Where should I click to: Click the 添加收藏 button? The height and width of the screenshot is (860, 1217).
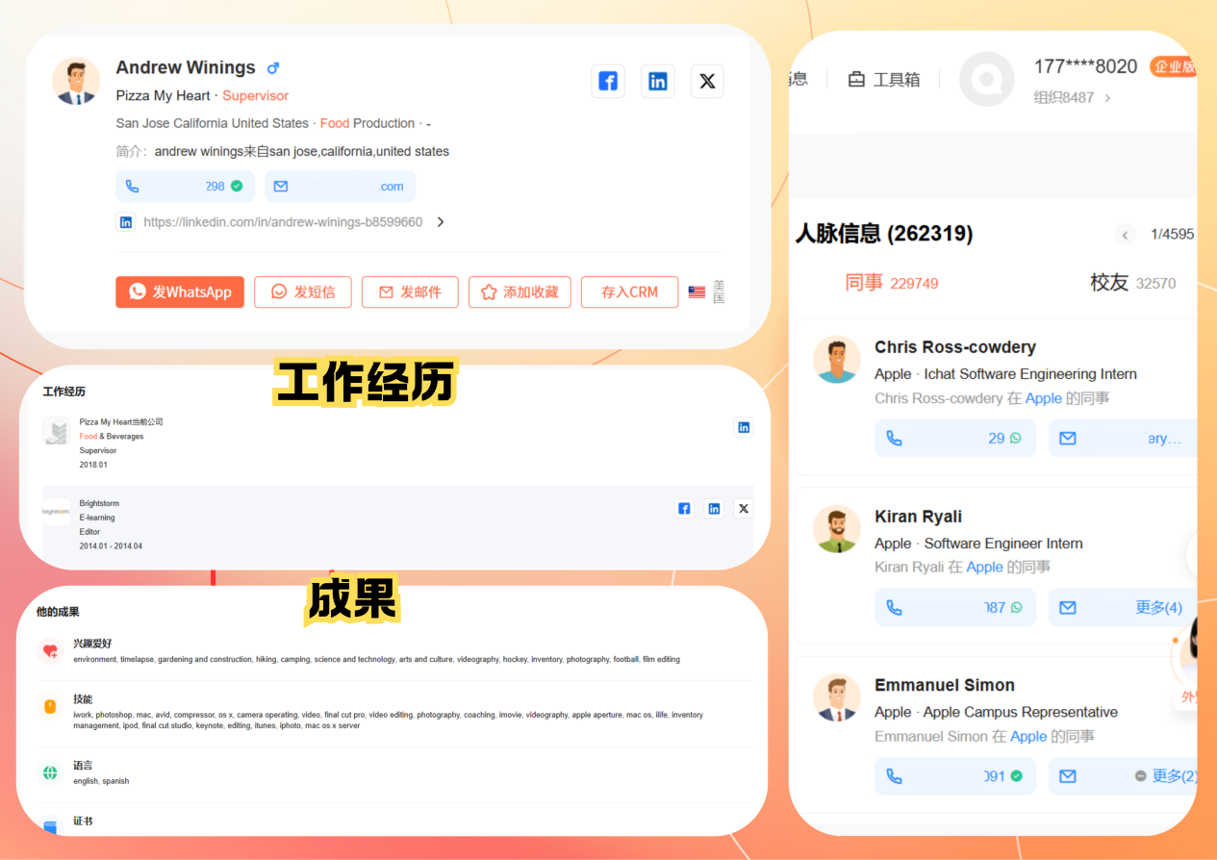coord(520,292)
